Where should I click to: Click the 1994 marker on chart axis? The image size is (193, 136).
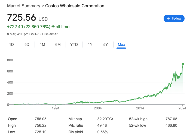pyautogui.click(x=56, y=108)
